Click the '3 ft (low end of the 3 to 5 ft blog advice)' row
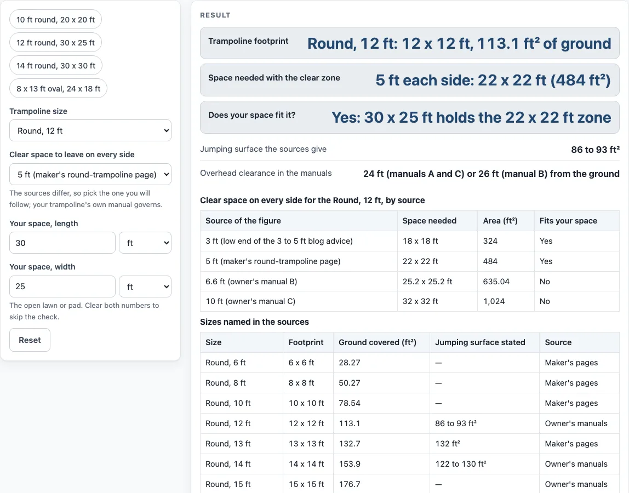This screenshot has height=493, width=629. pyautogui.click(x=410, y=241)
